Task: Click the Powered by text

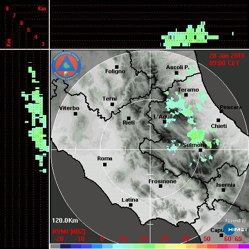Action: pos(236,221)
